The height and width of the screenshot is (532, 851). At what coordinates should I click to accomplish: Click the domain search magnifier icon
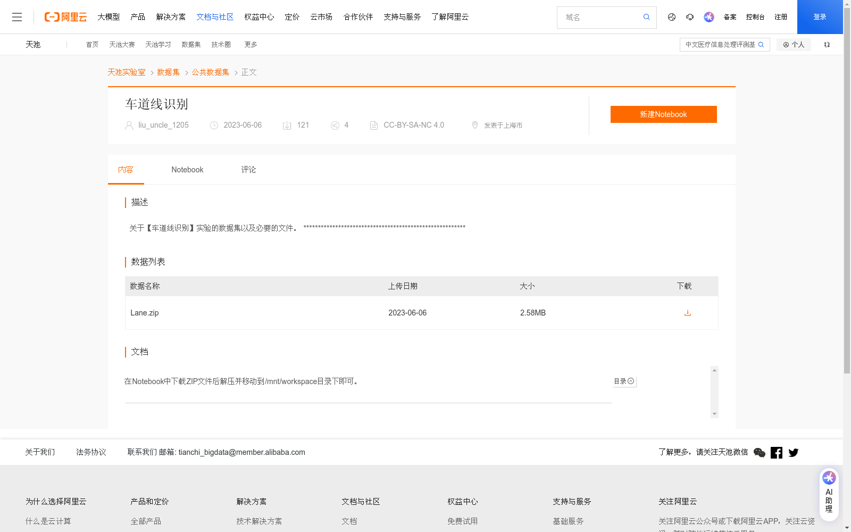pos(646,17)
